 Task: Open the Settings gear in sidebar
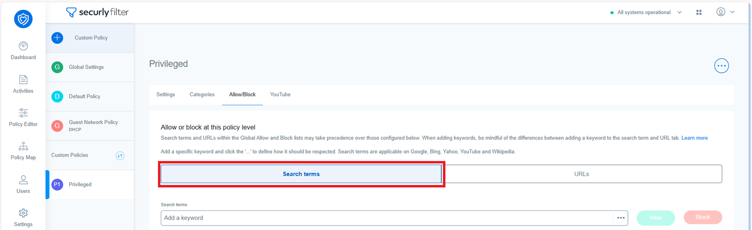[23, 218]
